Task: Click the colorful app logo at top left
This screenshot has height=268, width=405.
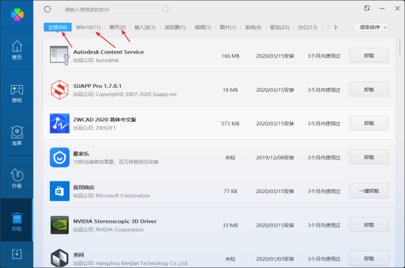Action: (18, 14)
